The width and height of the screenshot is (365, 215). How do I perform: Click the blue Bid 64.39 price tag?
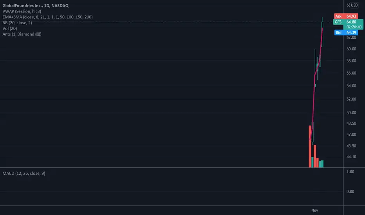coord(346,32)
